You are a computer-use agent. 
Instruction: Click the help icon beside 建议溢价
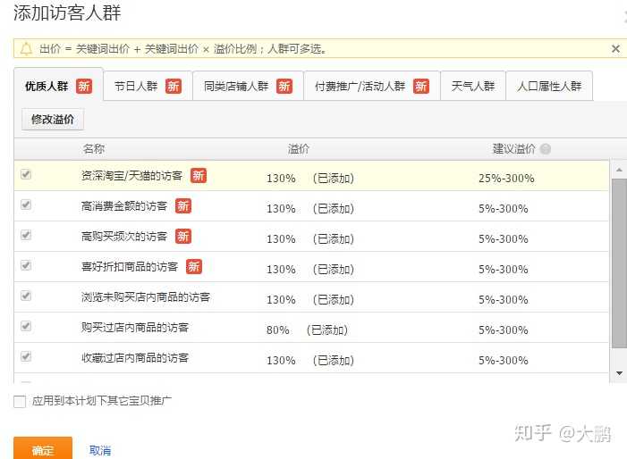point(546,149)
